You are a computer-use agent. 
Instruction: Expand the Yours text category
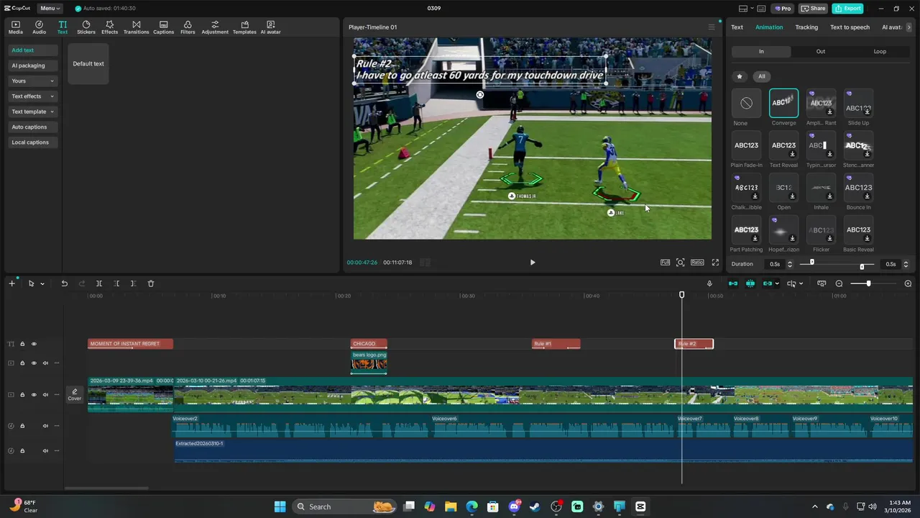33,81
